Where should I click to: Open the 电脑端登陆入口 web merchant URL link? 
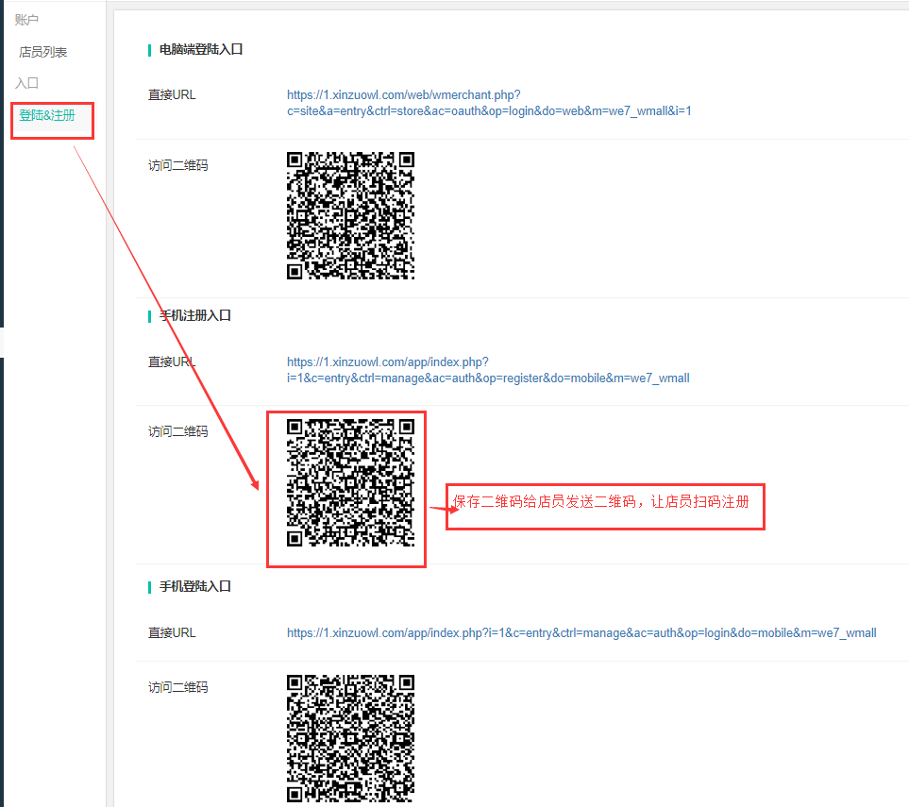point(489,103)
